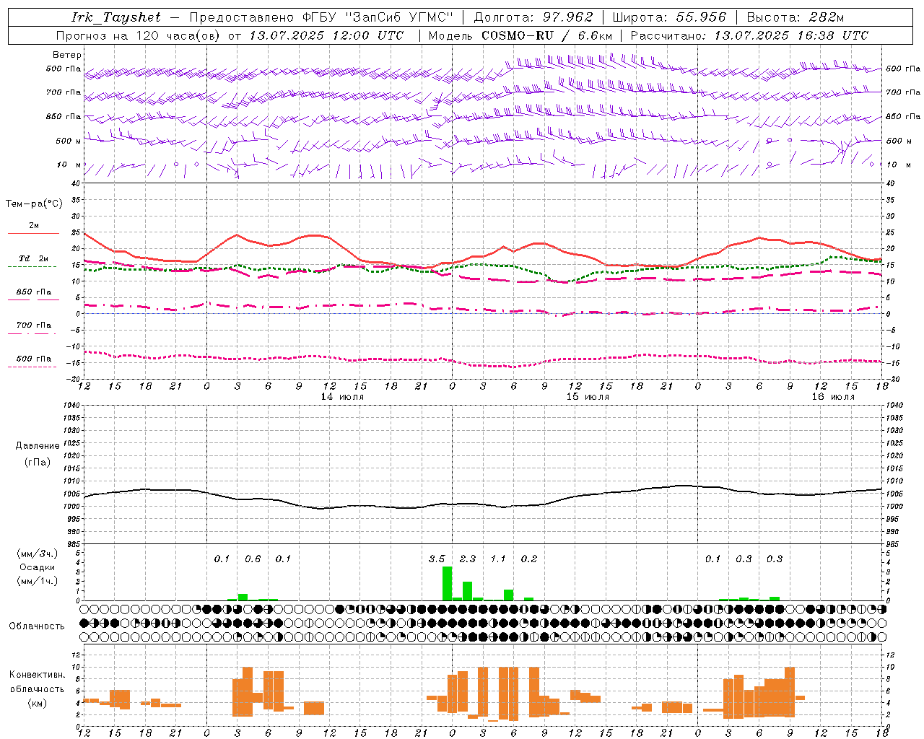Click the station name Irk_Tayshet
The image size is (924, 739).
coord(115,17)
